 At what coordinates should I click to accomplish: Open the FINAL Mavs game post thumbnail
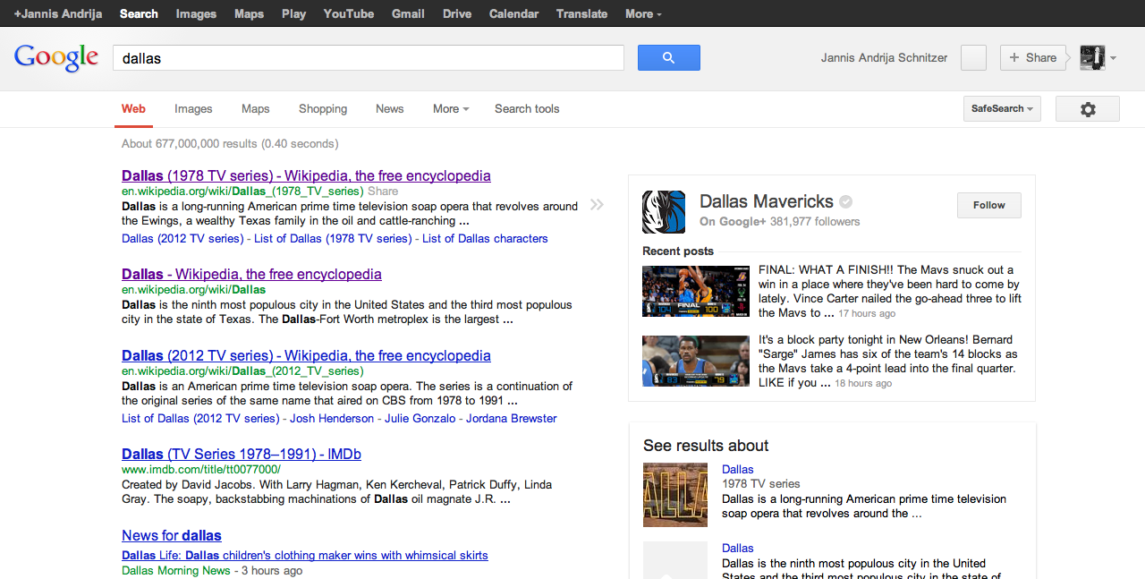coord(696,291)
